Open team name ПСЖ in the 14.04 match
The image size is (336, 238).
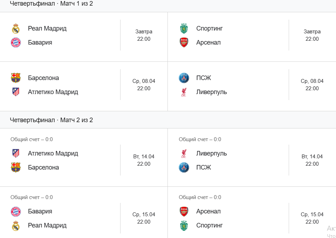coord(204,167)
